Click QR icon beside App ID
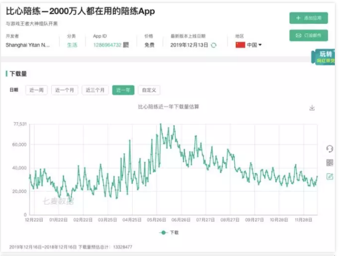 tap(126, 45)
